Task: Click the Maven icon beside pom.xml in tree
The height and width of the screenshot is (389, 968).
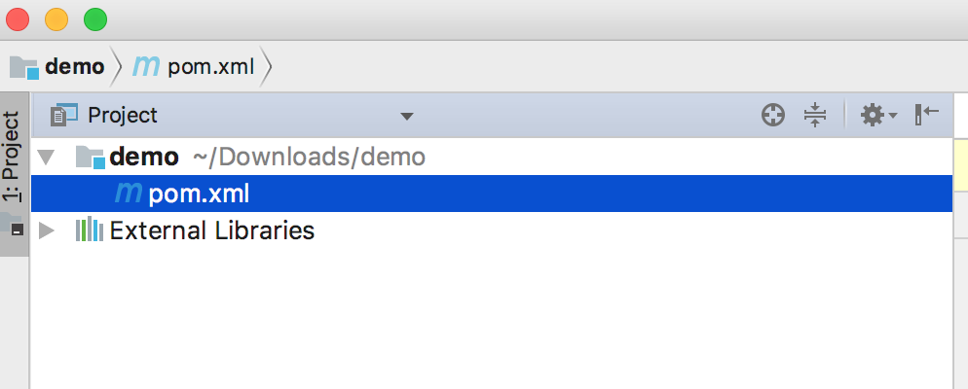Action: (x=129, y=194)
